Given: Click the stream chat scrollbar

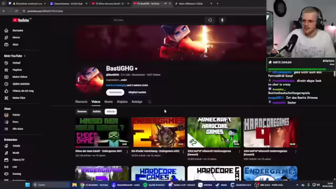Looking at the screenshot, I should coord(334,73).
